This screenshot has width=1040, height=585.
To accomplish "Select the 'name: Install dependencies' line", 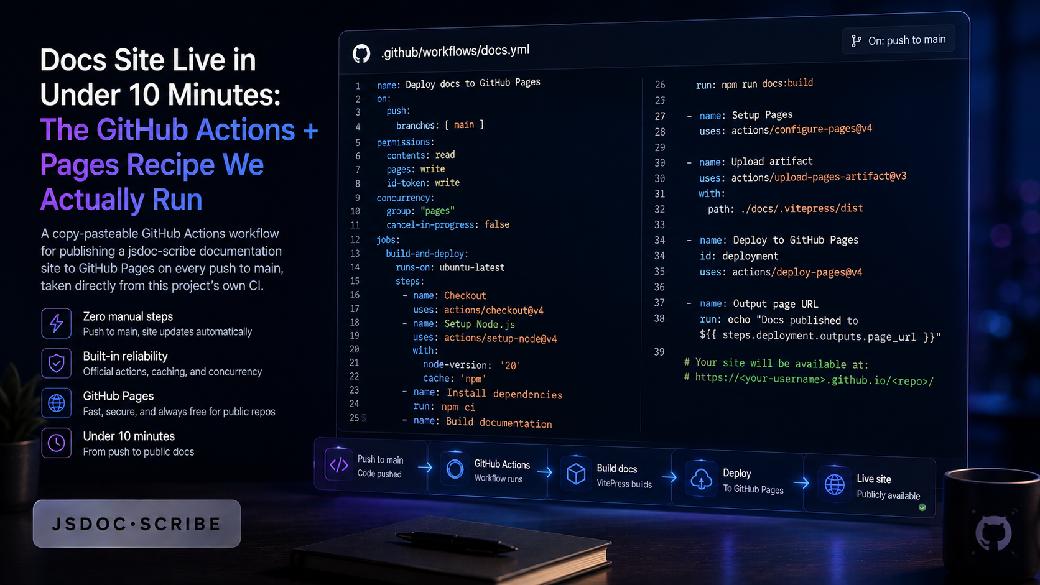I will pyautogui.click(x=488, y=393).
